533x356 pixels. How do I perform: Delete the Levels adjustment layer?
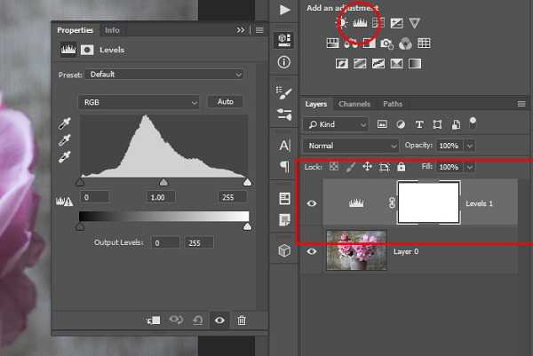242,320
